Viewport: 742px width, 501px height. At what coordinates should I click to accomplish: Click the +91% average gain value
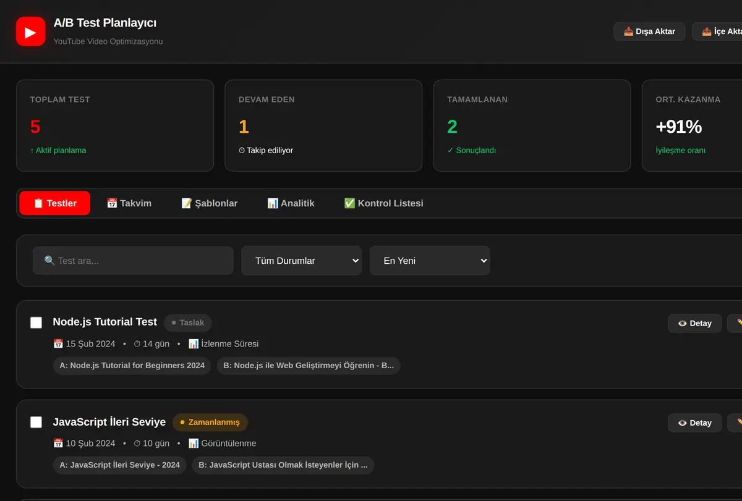(x=679, y=127)
